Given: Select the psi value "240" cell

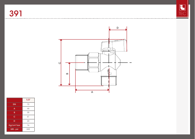Looking at the screenshot, I should (28, 129).
